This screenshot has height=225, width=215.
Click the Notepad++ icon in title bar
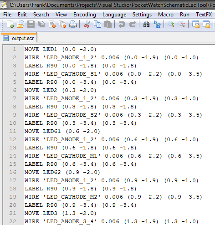(4, 5)
